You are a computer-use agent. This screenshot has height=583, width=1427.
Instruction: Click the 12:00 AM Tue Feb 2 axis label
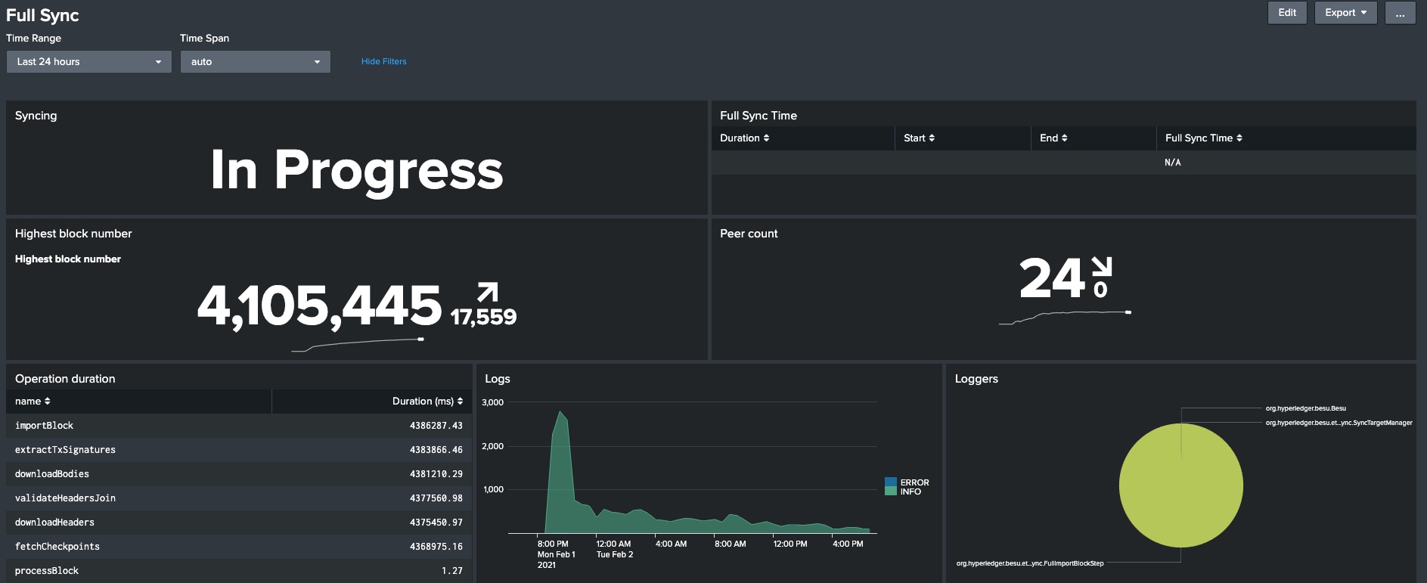click(x=614, y=549)
